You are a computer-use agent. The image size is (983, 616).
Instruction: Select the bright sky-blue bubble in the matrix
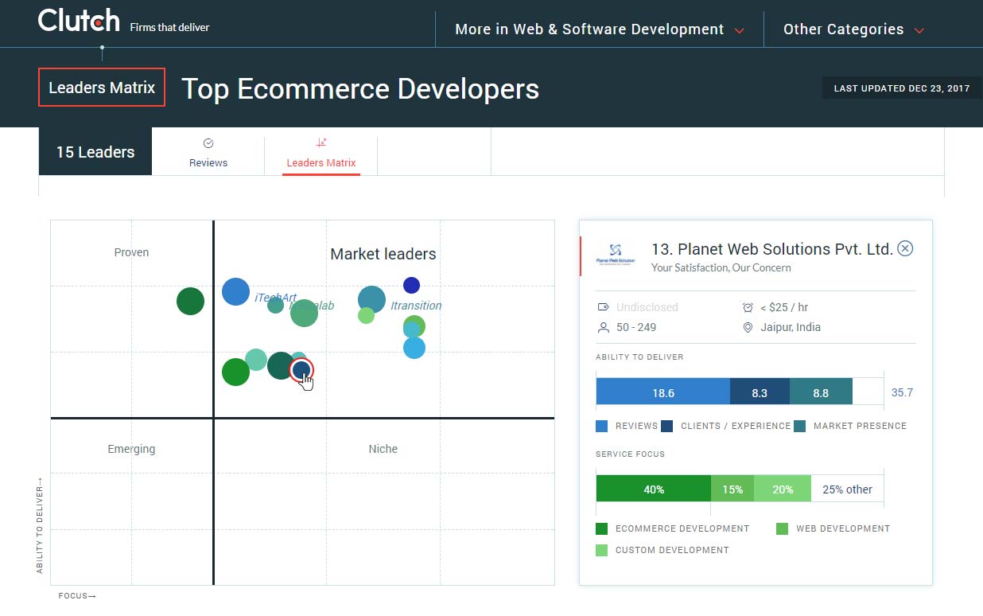(x=414, y=348)
